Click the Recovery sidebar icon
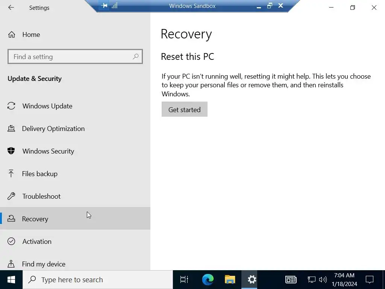The height and width of the screenshot is (289, 385). [x=11, y=219]
